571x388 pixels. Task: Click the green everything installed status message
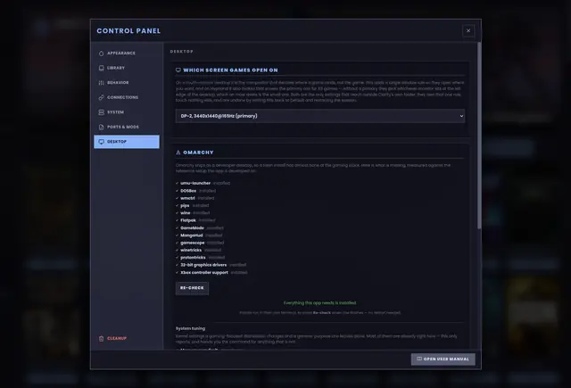(x=320, y=303)
